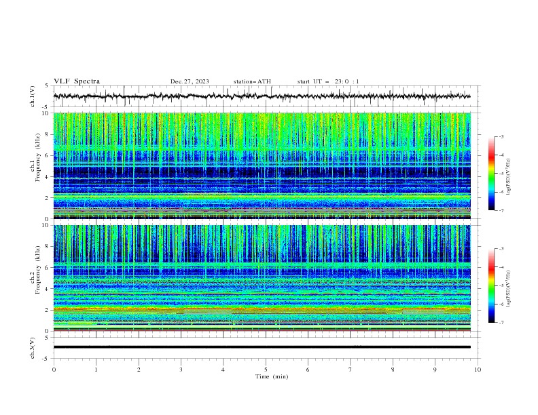Click time axis tick label "7"
Screen dimensions: 538x415
coord(351,370)
